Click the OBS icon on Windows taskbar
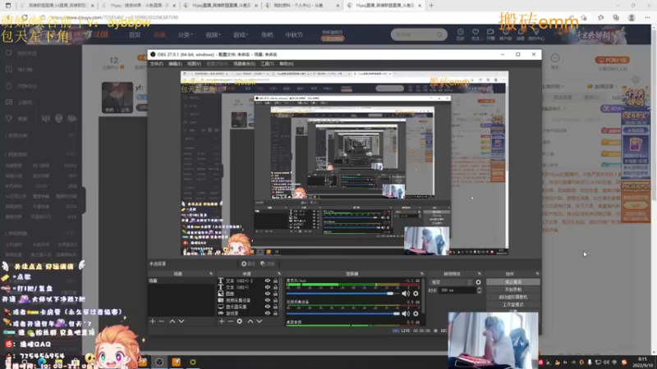This screenshot has height=369, width=657. (x=159, y=362)
